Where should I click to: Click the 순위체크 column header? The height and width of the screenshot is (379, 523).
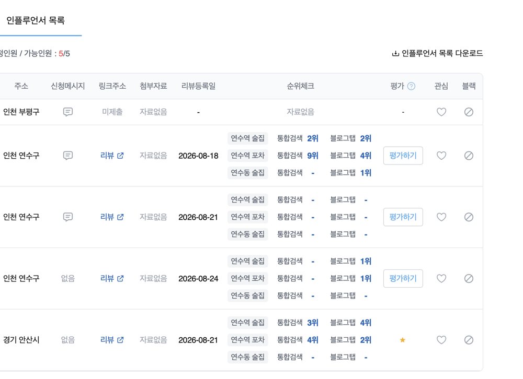coord(301,86)
